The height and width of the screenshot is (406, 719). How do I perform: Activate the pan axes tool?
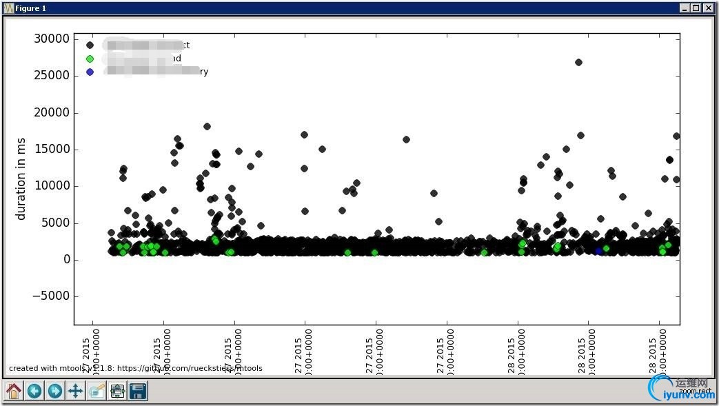click(x=75, y=392)
